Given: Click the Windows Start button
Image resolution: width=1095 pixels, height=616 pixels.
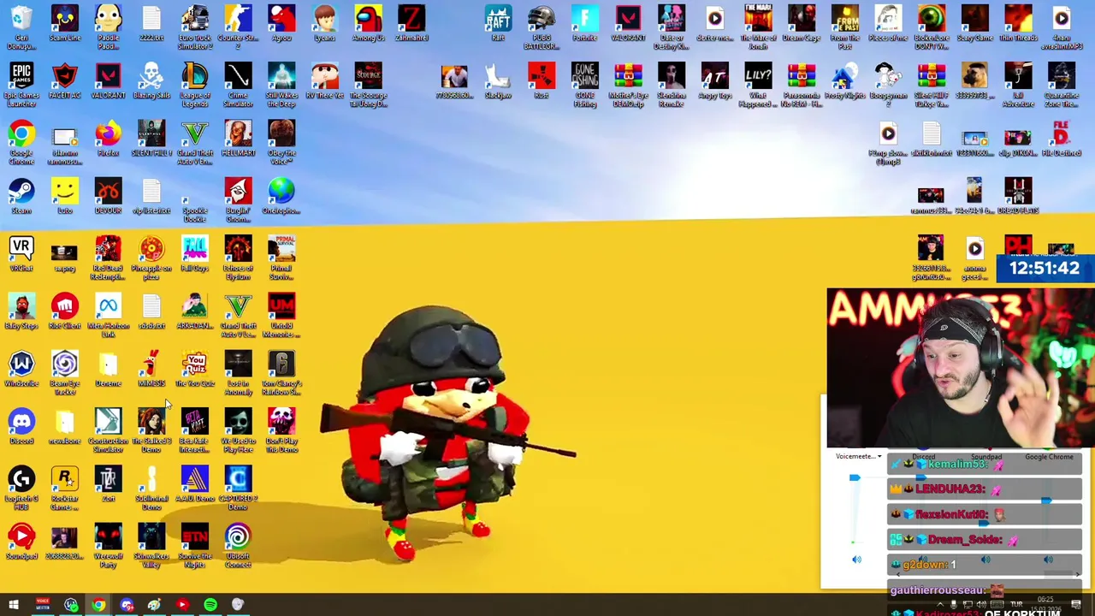Looking at the screenshot, I should (14, 606).
